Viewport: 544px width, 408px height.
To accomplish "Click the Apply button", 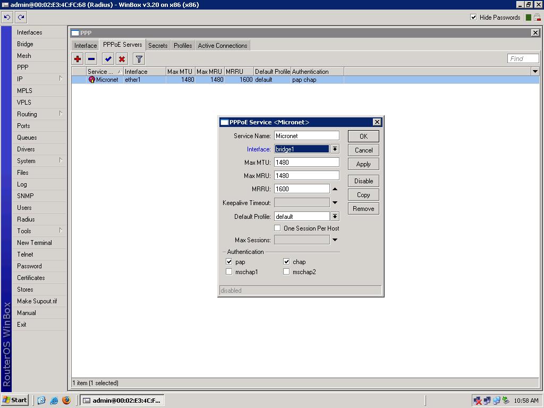I will pyautogui.click(x=363, y=164).
